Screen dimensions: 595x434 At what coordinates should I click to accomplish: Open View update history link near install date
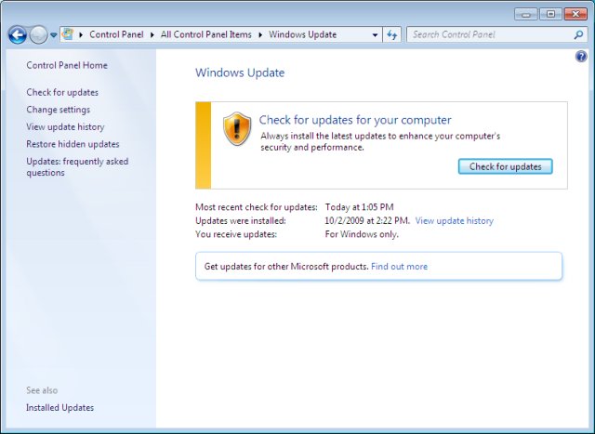(x=455, y=221)
